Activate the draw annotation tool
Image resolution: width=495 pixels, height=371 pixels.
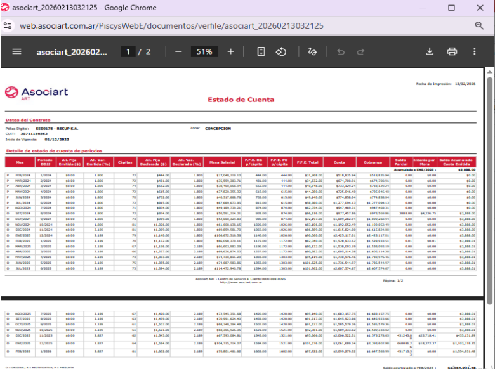[x=312, y=51]
